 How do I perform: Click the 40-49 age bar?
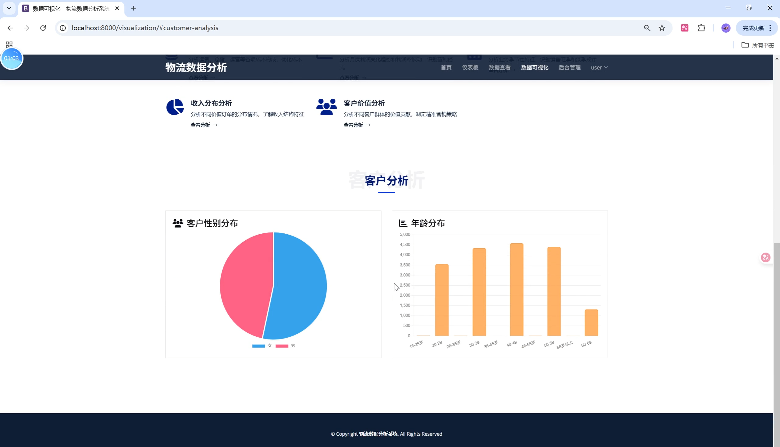(x=517, y=289)
